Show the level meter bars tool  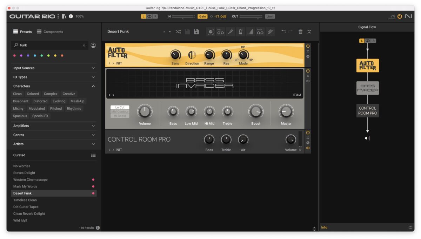coord(250,32)
